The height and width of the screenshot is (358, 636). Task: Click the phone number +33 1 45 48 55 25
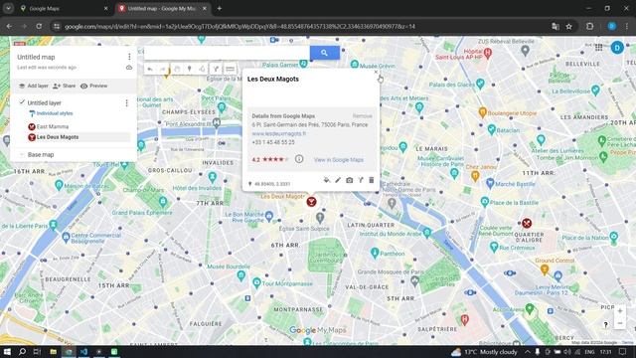coord(273,142)
